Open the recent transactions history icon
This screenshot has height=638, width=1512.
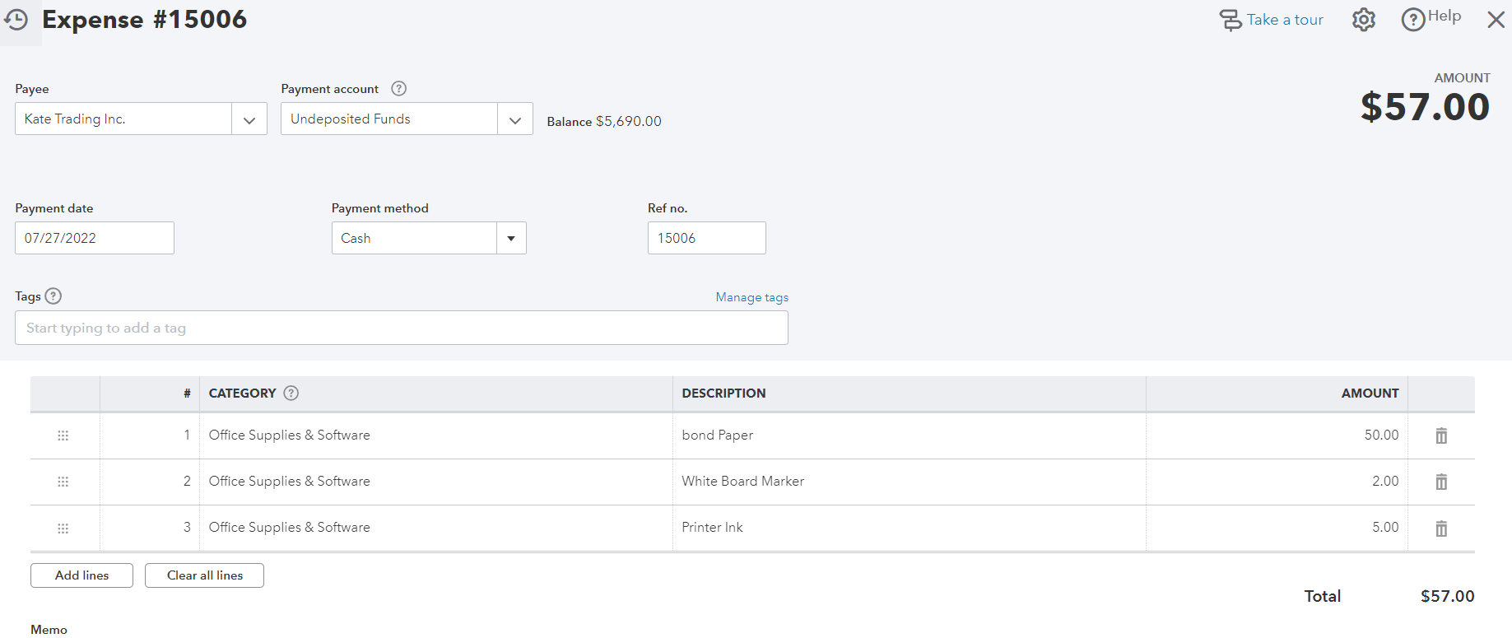(16, 20)
